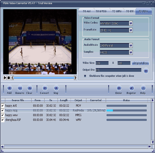Select the shenghua.ASF file name
The width and height of the screenshot is (155, 153).
tap(13, 120)
